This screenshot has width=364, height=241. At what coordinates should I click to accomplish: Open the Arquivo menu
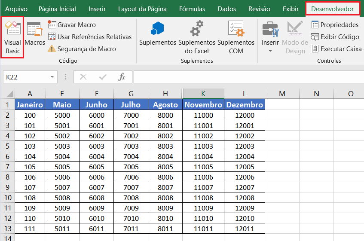coord(16,9)
